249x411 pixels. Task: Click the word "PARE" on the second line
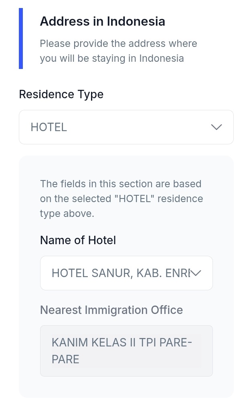pyautogui.click(x=65, y=359)
